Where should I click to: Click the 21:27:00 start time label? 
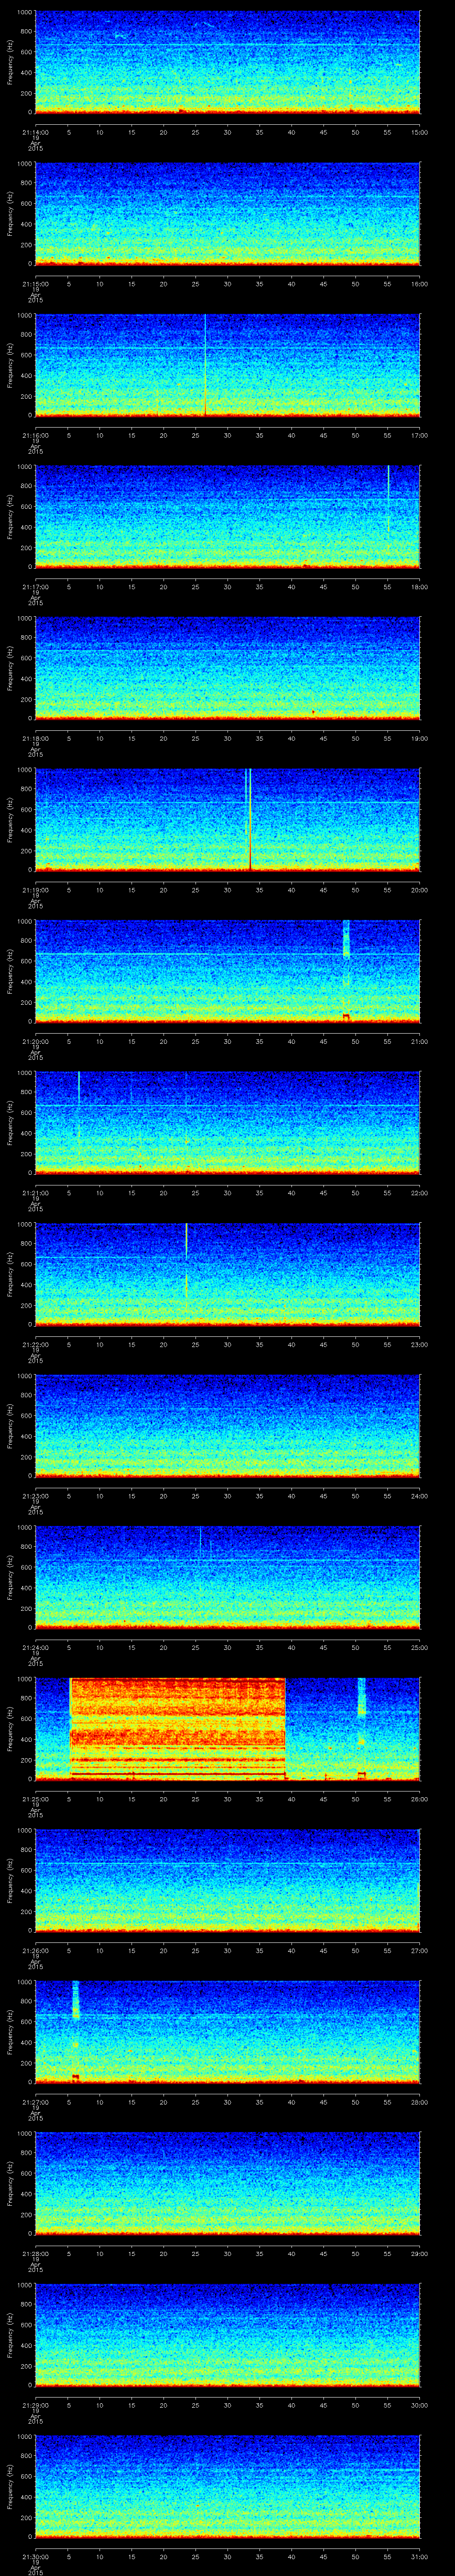[35, 2102]
